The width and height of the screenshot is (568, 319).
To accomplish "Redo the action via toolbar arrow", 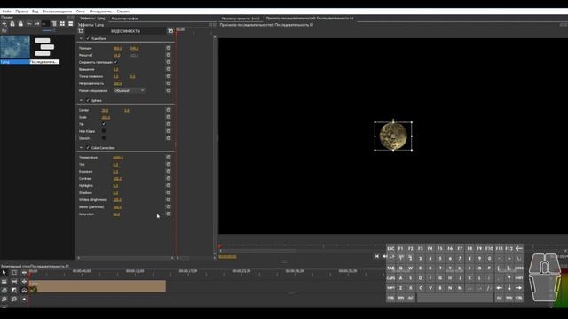I will pyautogui.click(x=37, y=24).
